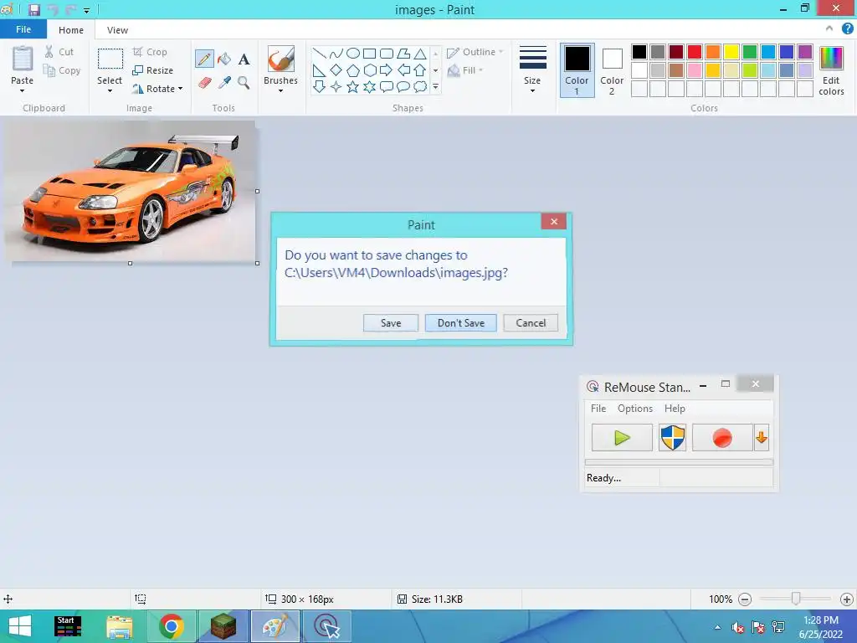This screenshot has height=643, width=857.
Task: Activate the Color picker eyedropper
Action: 224,83
